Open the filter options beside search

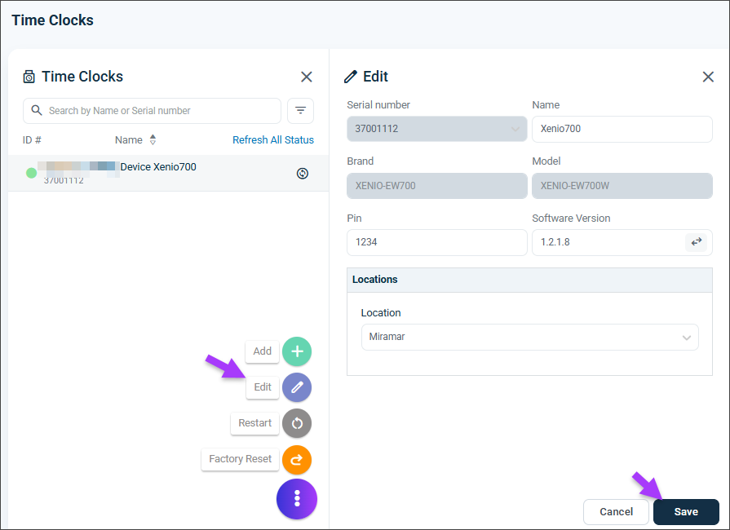coord(301,111)
